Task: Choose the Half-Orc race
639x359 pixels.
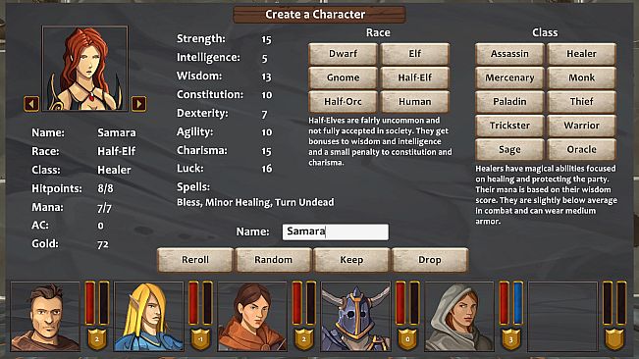Action: (343, 101)
